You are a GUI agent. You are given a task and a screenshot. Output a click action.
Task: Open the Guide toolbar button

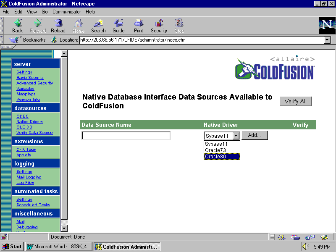tap(118, 26)
